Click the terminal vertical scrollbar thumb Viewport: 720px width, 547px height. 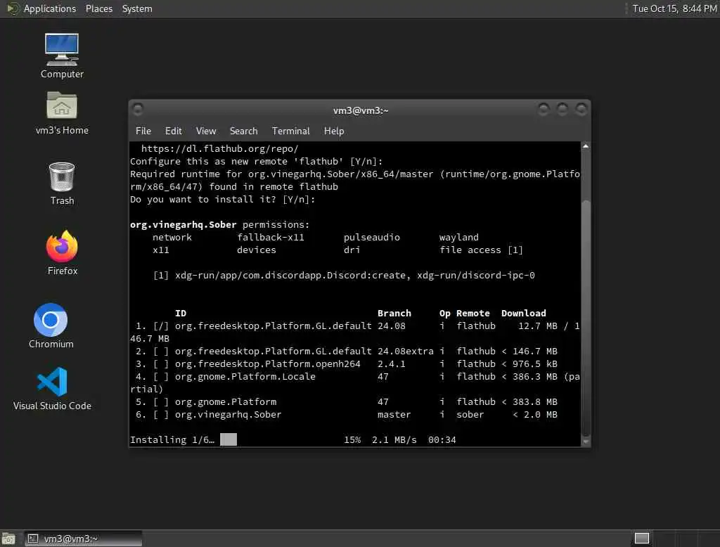pos(586,318)
